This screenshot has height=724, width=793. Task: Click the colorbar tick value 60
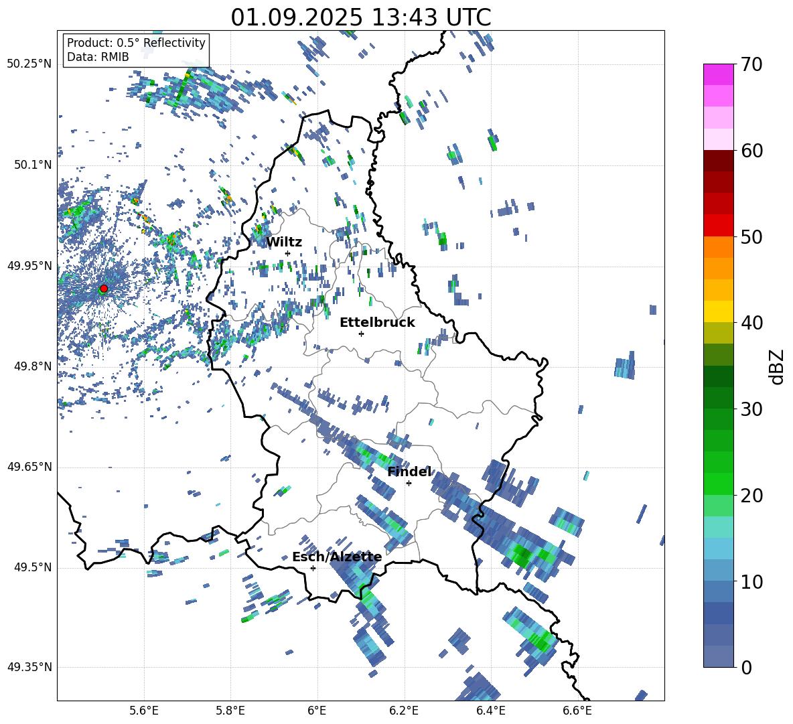(x=751, y=151)
